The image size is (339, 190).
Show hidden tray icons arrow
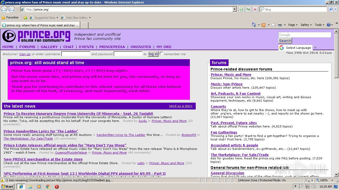click(x=296, y=187)
